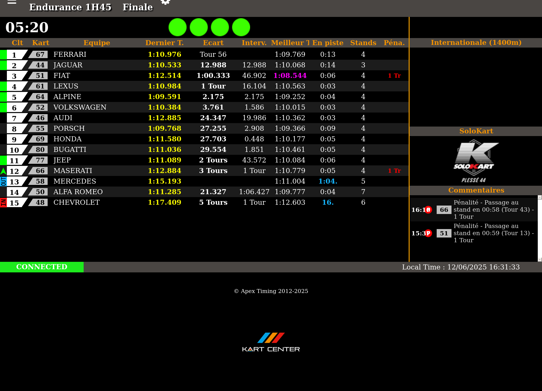Click the Local Time display
The image size is (542, 391).
(461, 267)
